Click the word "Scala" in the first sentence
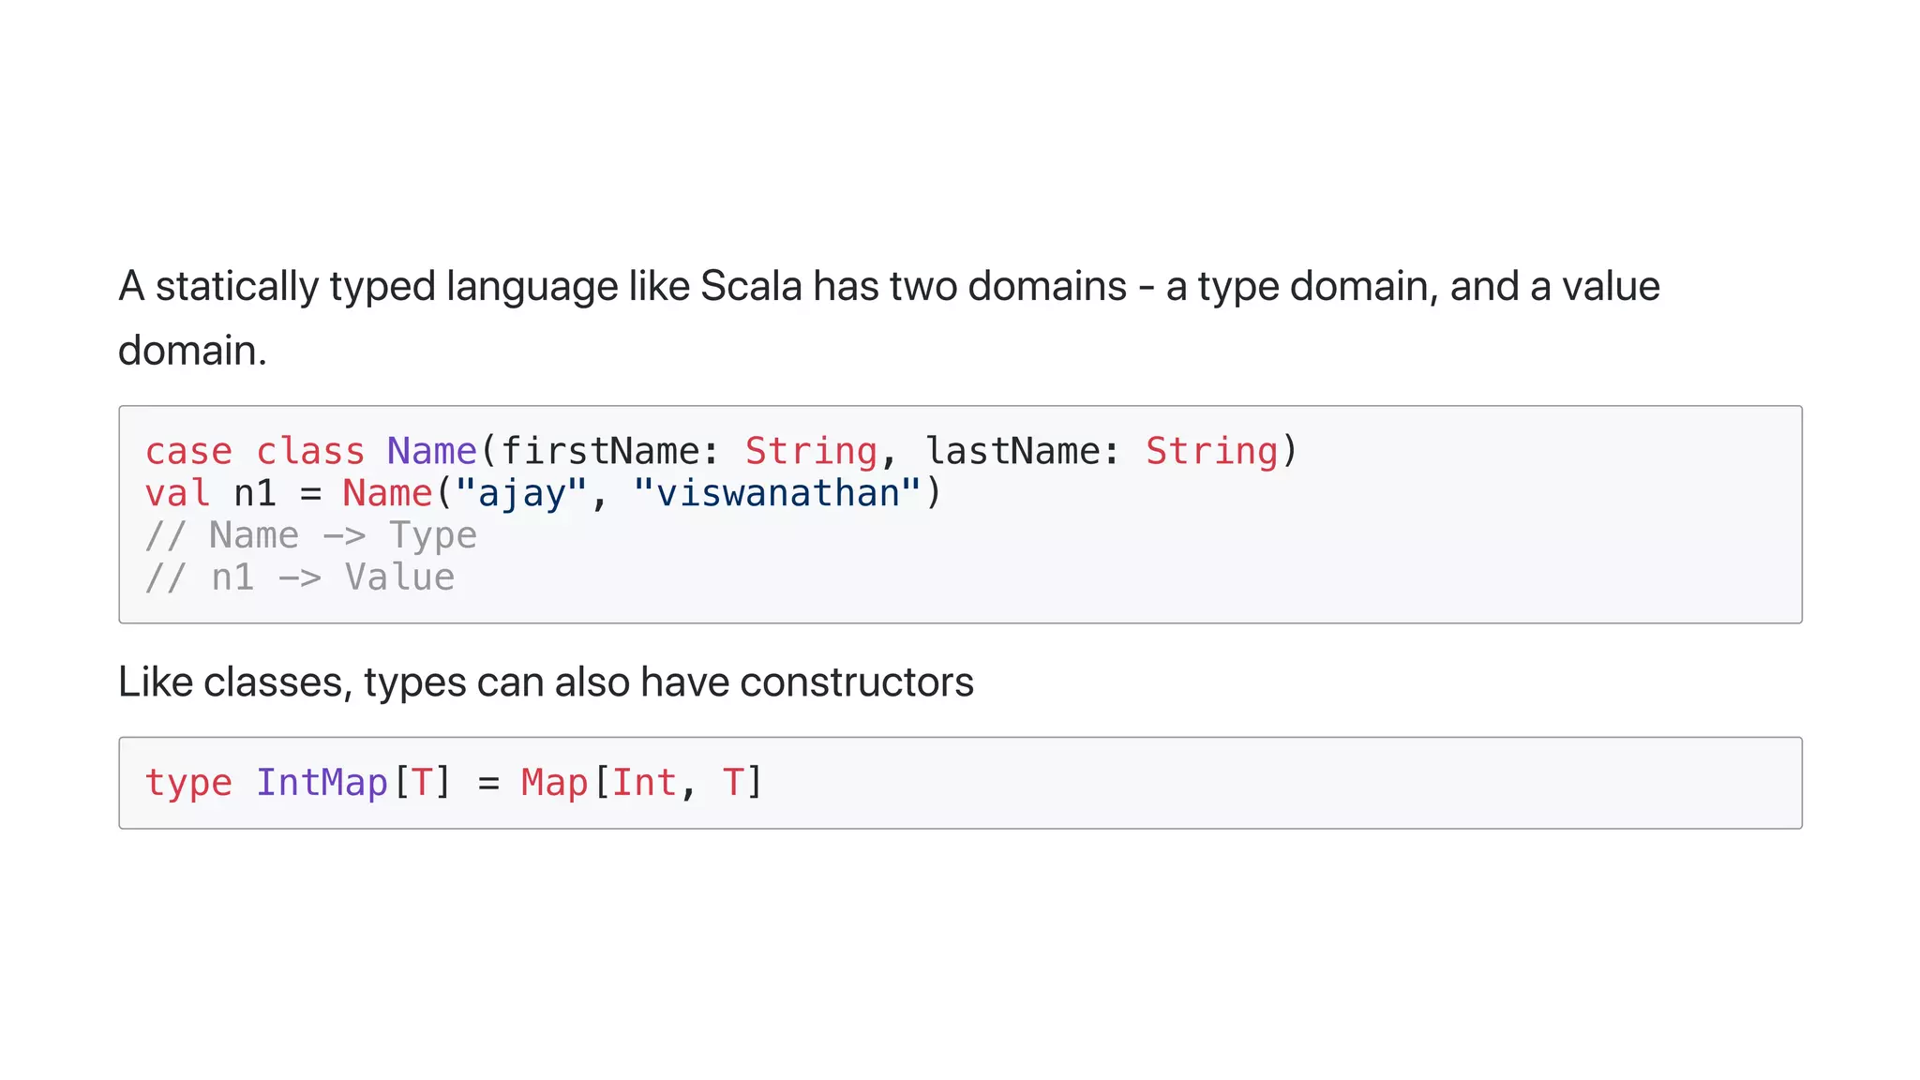This screenshot has width=1920, height=1080. [x=751, y=287]
